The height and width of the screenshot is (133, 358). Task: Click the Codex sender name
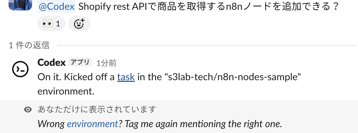(x=51, y=62)
